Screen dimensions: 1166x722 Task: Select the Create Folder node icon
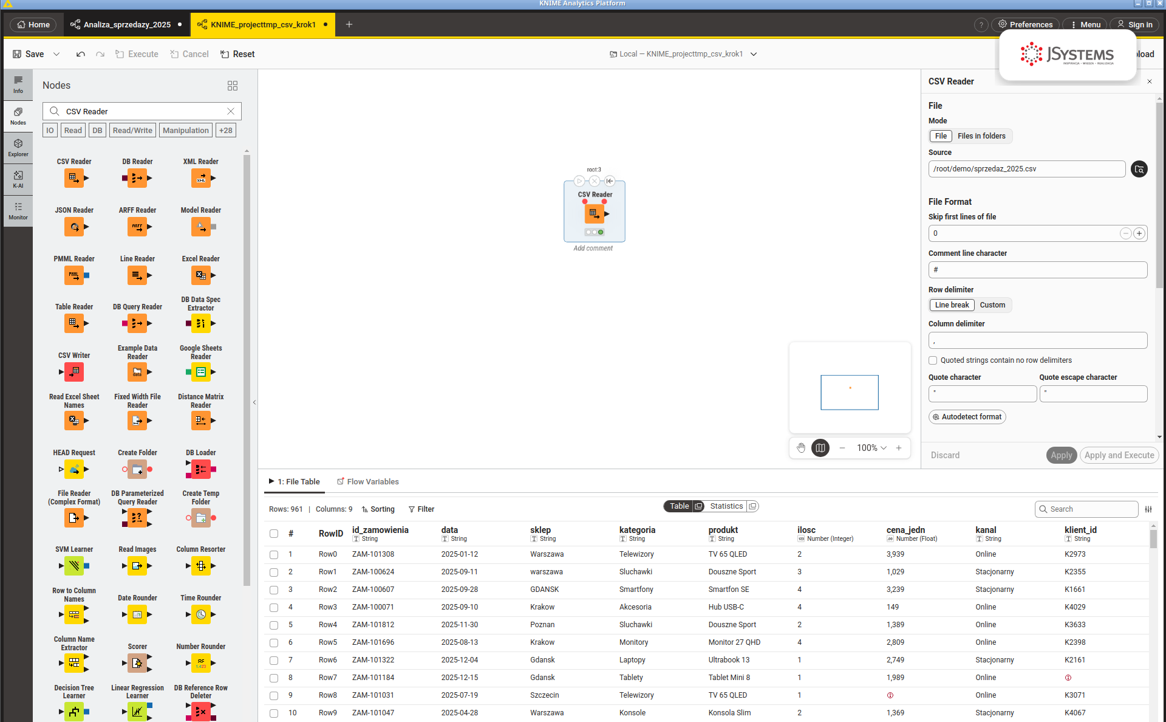(137, 469)
